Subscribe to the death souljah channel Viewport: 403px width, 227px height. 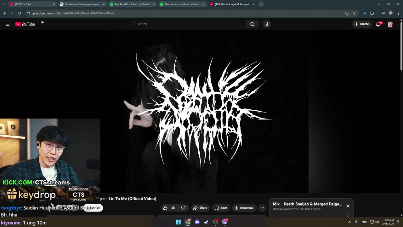[93, 208]
